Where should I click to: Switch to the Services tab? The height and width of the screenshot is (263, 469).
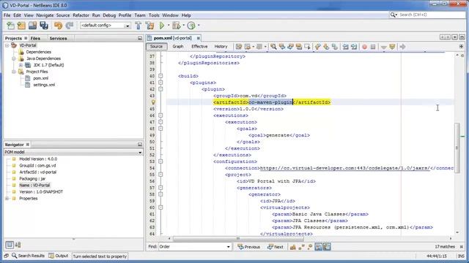pos(58,39)
